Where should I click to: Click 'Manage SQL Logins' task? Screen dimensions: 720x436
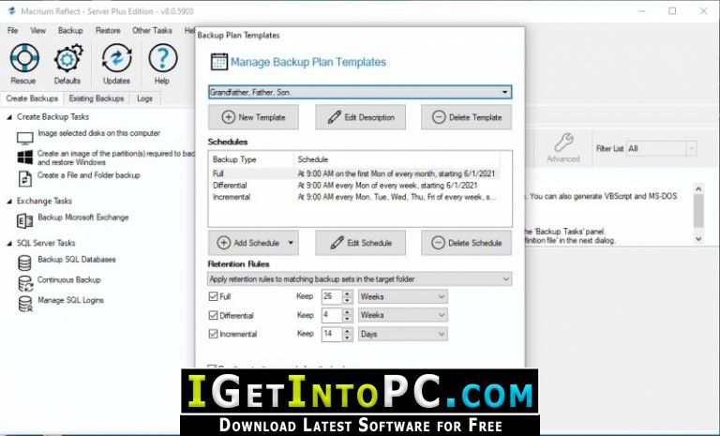click(70, 300)
